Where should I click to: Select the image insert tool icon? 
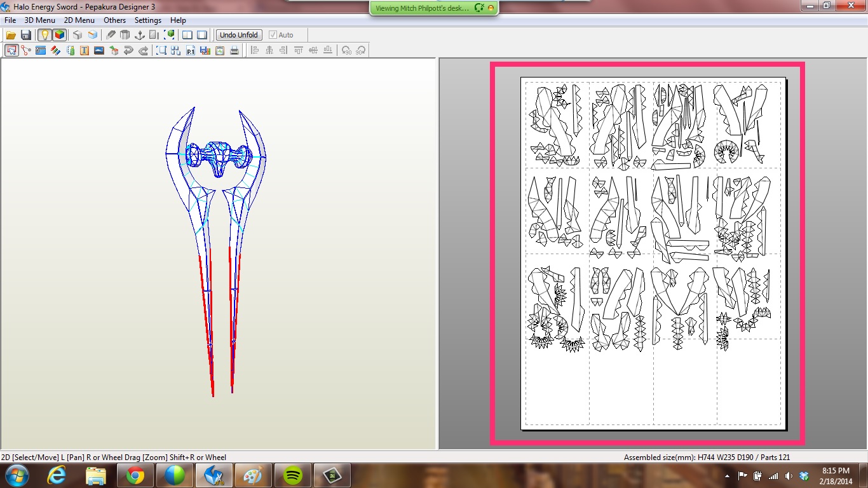[x=98, y=50]
